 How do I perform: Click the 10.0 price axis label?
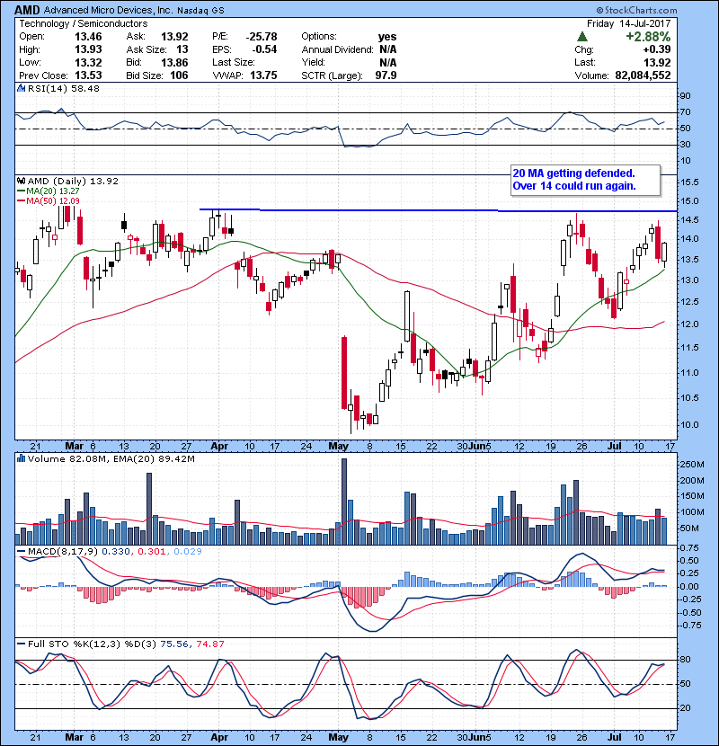[x=689, y=425]
